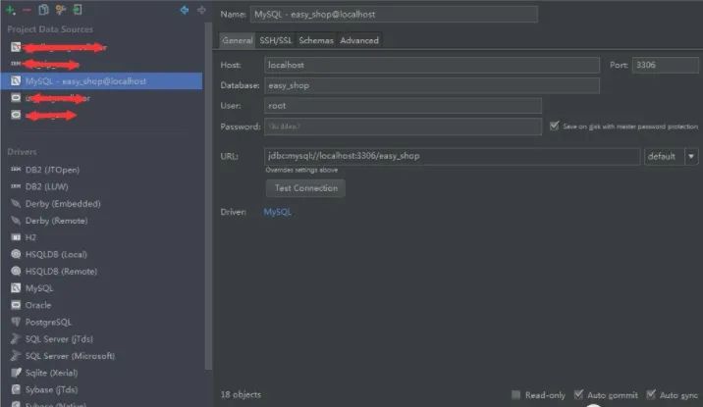Click the selected easy_shop data source icon
Viewport: 703px width, 407px height.
(16, 81)
